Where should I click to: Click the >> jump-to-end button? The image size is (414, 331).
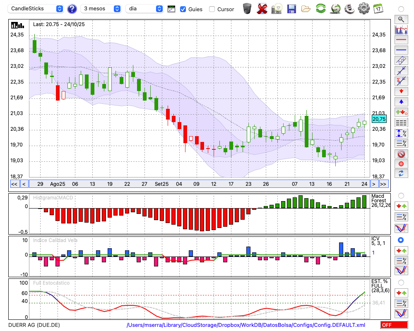[x=383, y=184]
